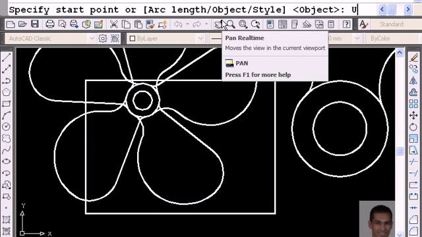Click the Publish icon in the toolbar
422x237 pixels.
click(74, 24)
